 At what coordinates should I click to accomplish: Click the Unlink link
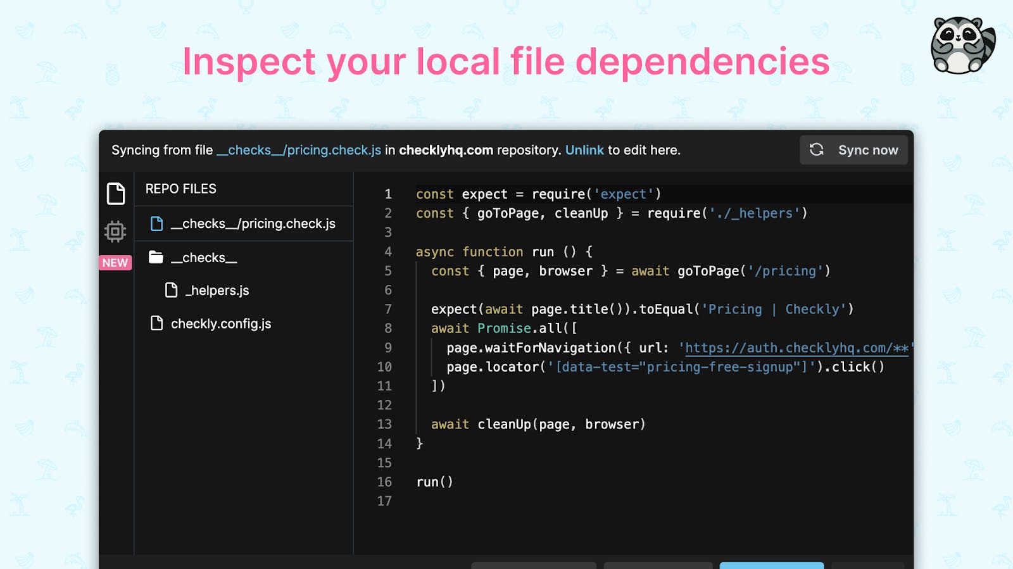coord(584,150)
